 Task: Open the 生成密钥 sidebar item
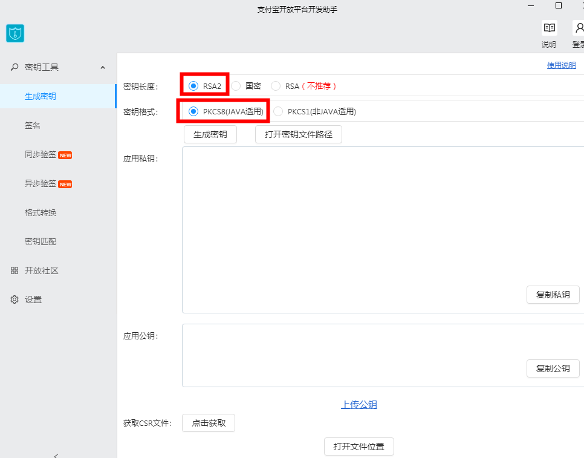58,96
